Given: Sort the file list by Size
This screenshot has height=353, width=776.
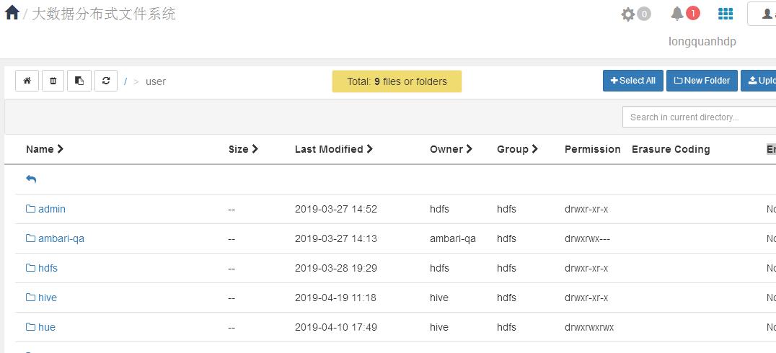Looking at the screenshot, I should [243, 149].
